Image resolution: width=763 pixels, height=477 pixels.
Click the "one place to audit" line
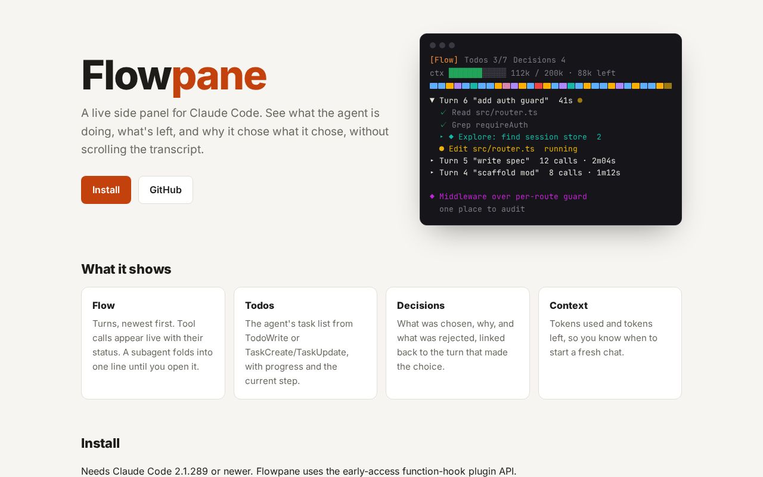482,209
